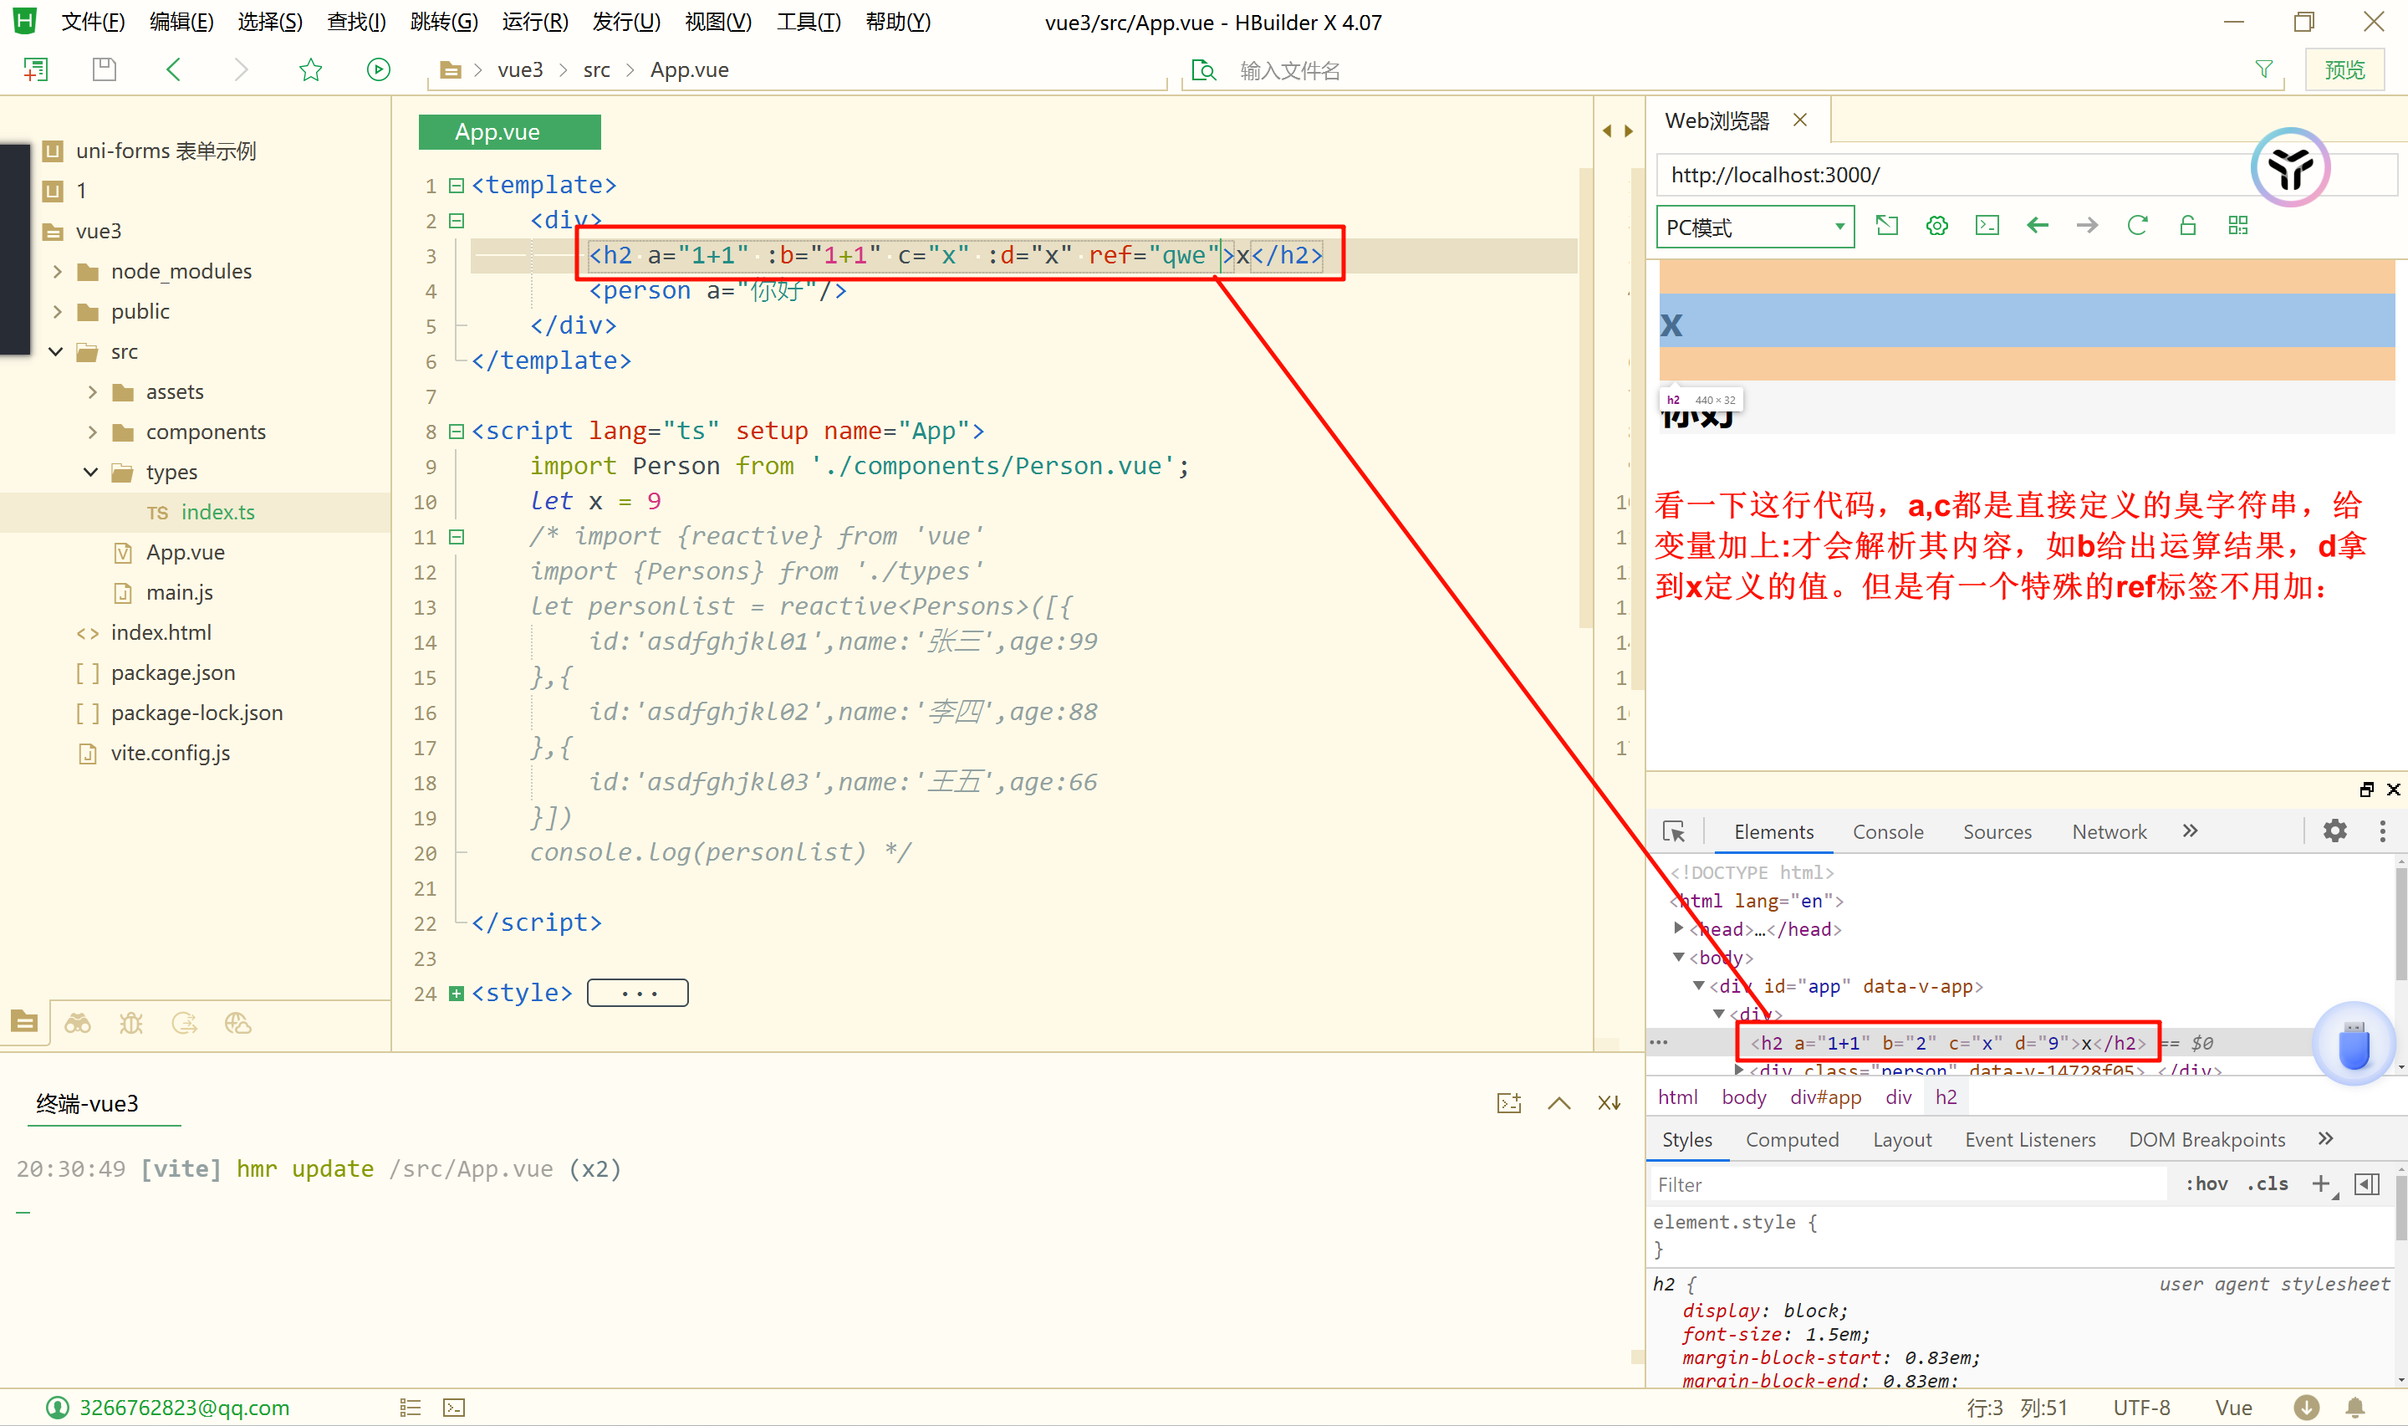Open the PC模式 device dropdown
This screenshot has height=1426, width=2408.
1755,227
